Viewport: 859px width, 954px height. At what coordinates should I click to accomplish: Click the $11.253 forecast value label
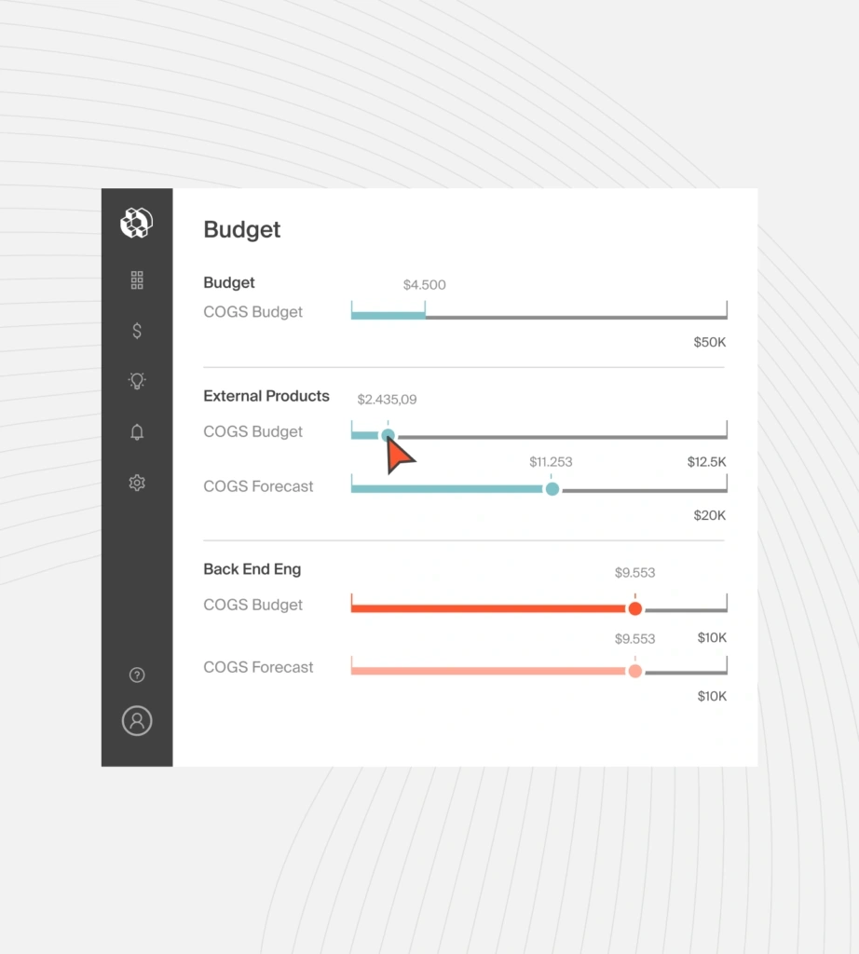pyautogui.click(x=551, y=462)
